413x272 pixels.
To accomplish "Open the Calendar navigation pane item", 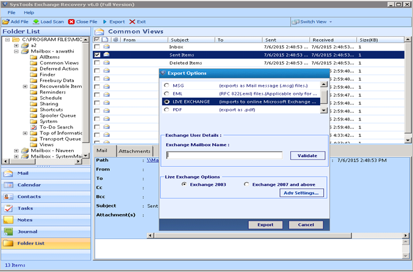I will pos(46,185).
